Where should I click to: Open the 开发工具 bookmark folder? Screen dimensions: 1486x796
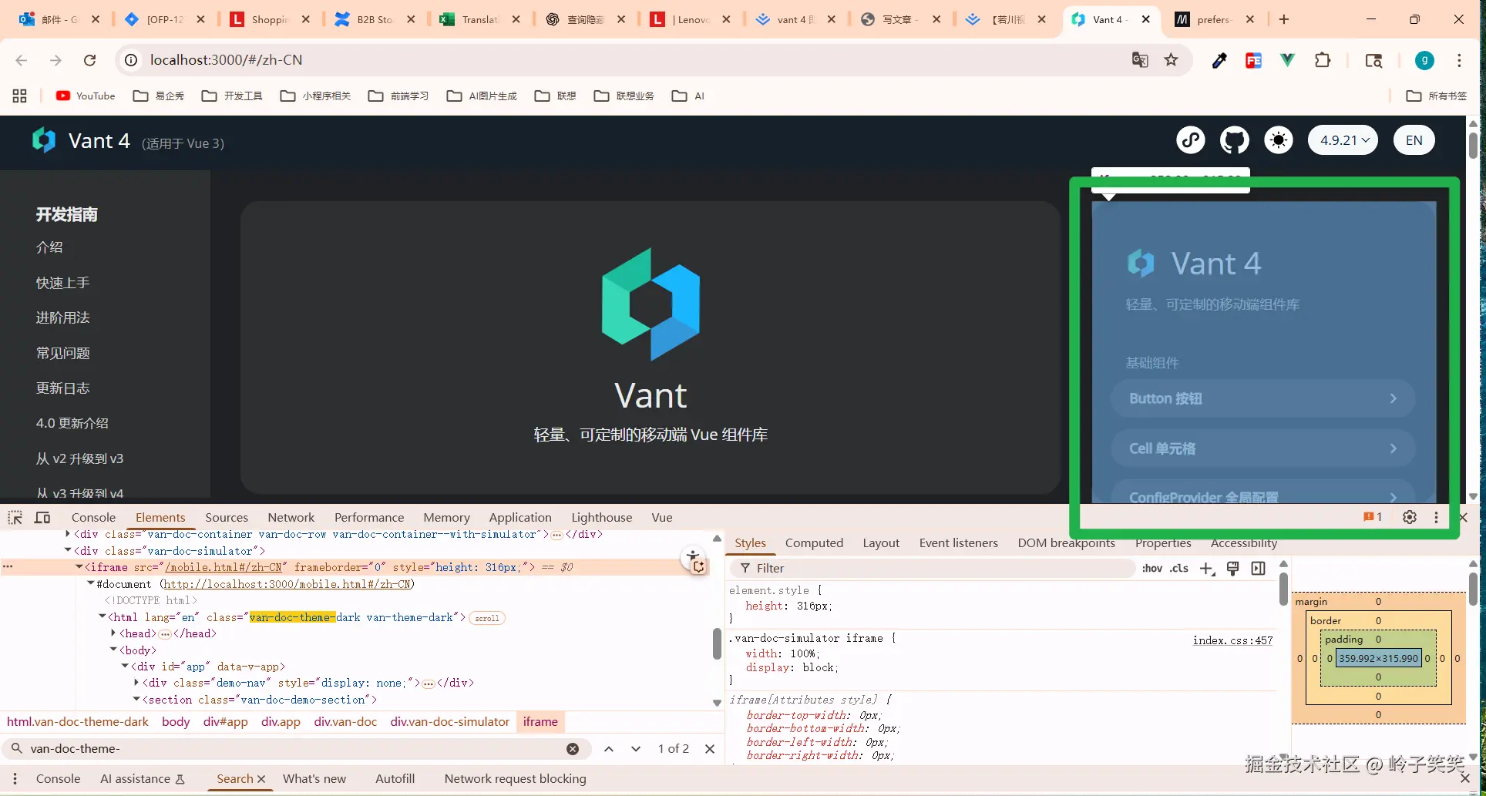[x=232, y=96]
